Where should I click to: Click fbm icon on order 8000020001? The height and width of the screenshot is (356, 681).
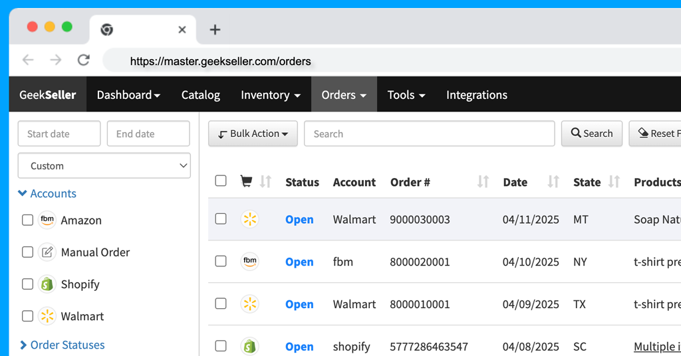click(250, 262)
